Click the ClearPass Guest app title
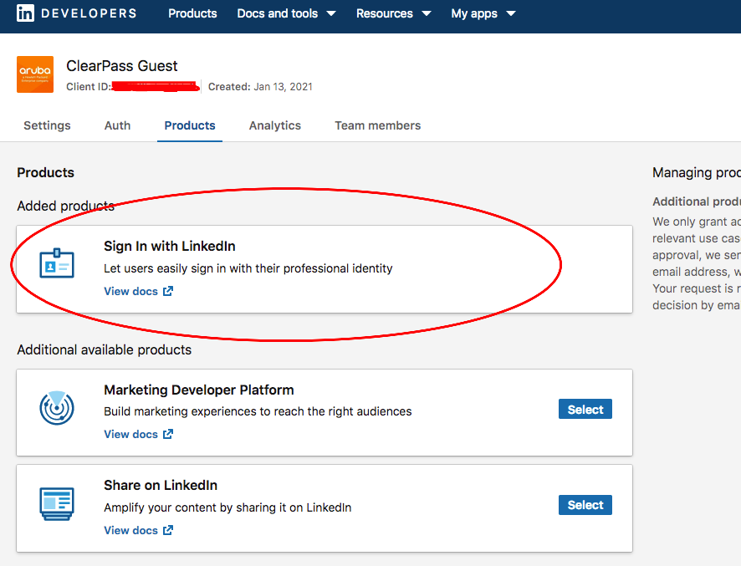Viewport: 741px width, 566px height. point(122,66)
